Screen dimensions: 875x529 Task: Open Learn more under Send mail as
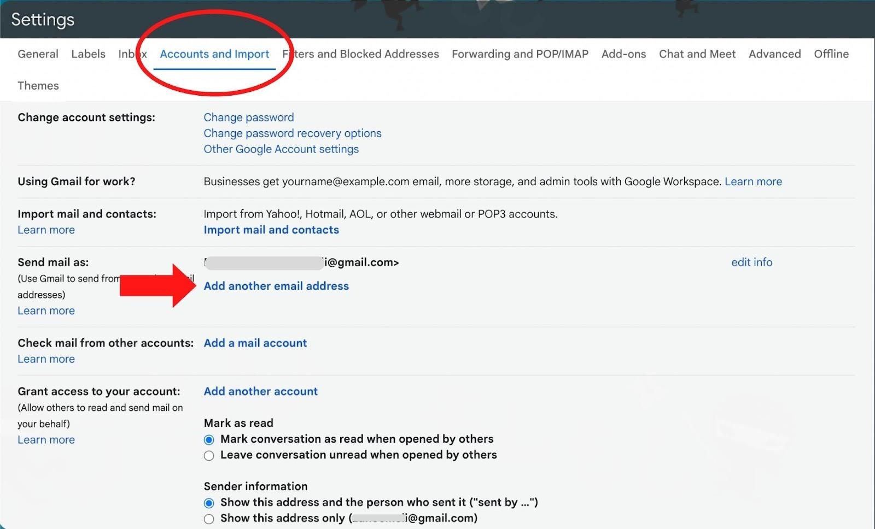[46, 311]
